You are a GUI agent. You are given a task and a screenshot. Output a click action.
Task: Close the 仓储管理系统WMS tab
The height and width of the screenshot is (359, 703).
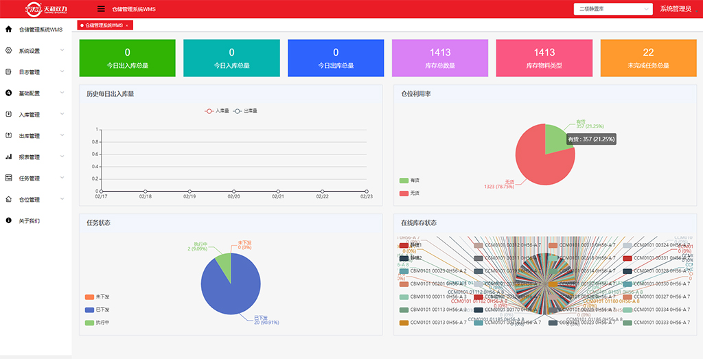[127, 25]
